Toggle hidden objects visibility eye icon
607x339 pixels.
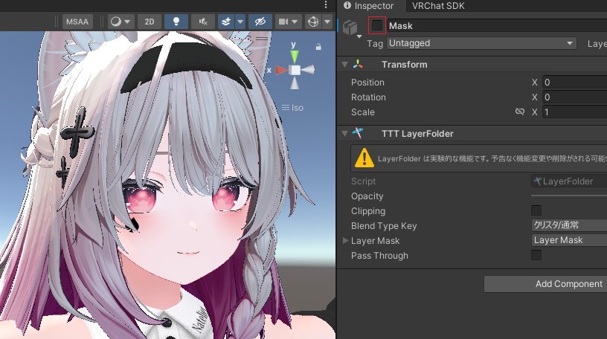point(260,22)
